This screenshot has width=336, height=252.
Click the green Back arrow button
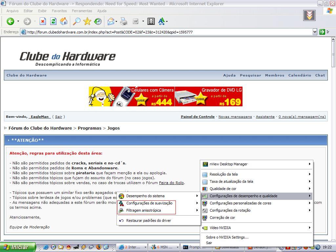(x=10, y=21)
